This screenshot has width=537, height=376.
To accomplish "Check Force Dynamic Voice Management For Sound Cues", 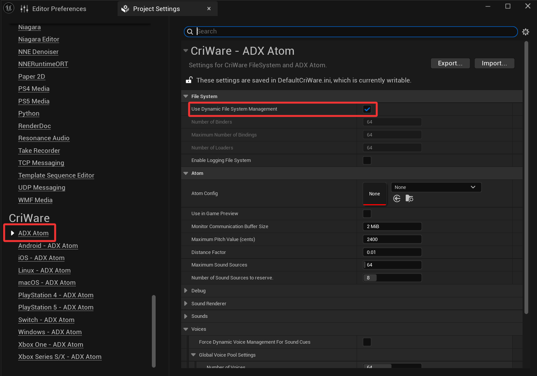I will coord(367,342).
